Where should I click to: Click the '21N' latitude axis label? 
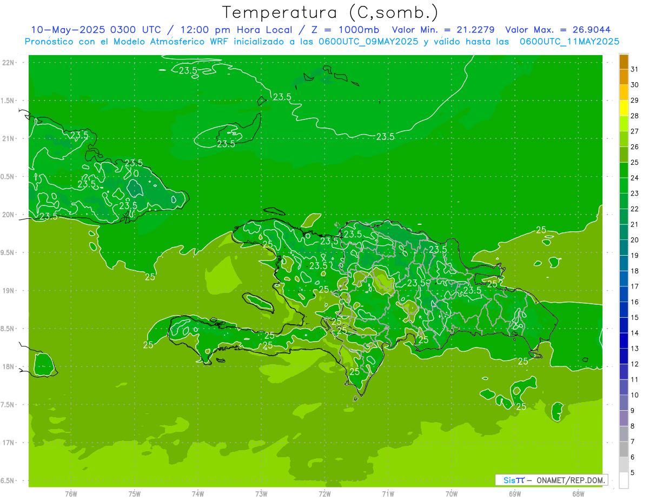[8, 138]
